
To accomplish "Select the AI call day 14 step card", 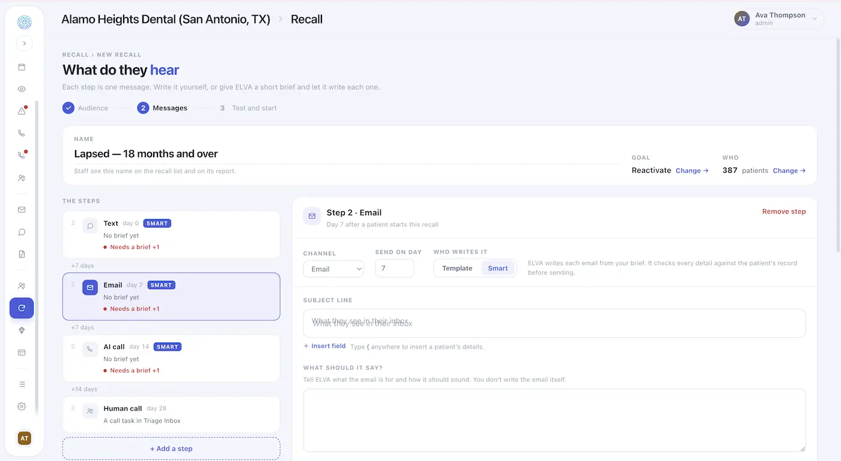I will pyautogui.click(x=171, y=358).
